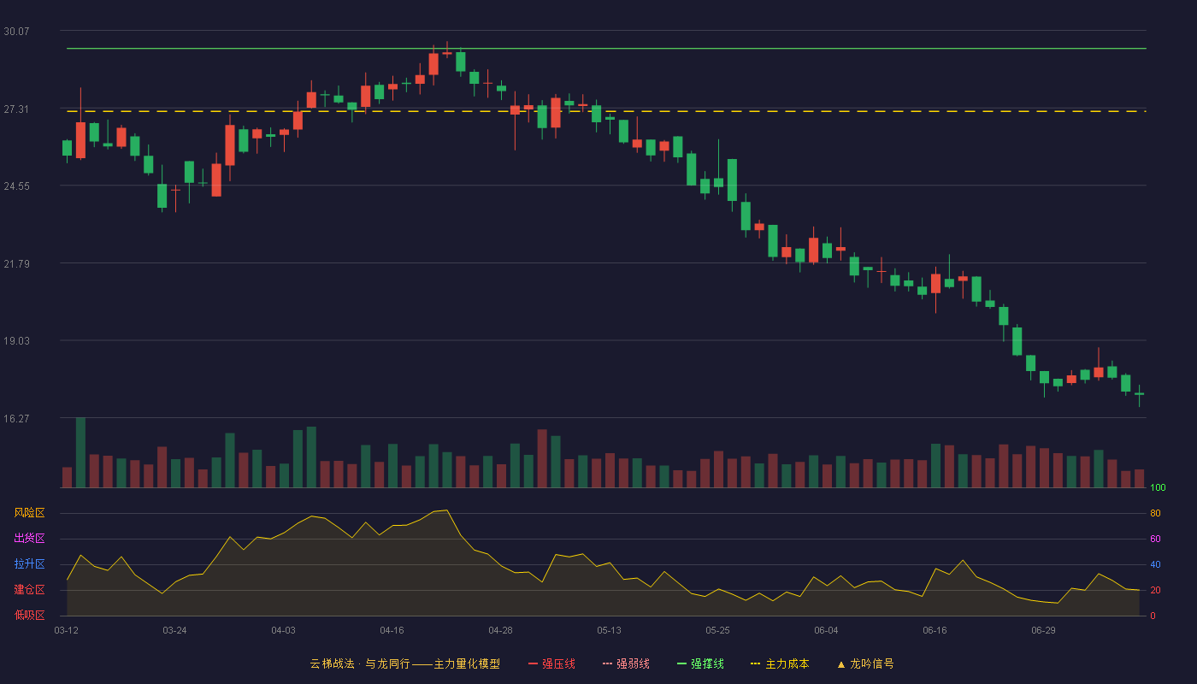Click the 04-16 date label

click(392, 630)
